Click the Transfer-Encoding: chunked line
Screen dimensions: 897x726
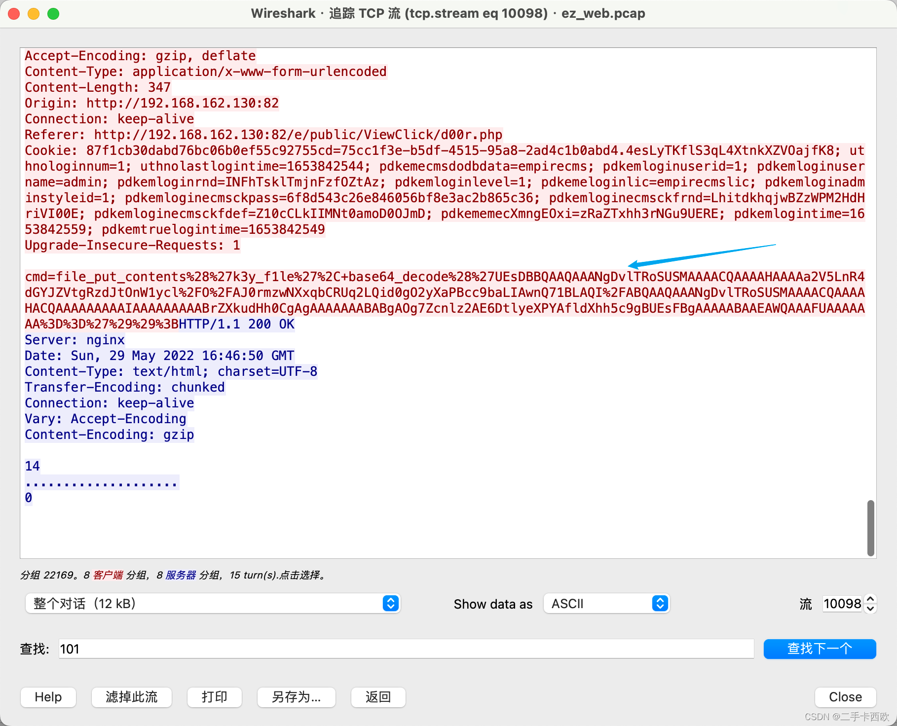point(125,387)
